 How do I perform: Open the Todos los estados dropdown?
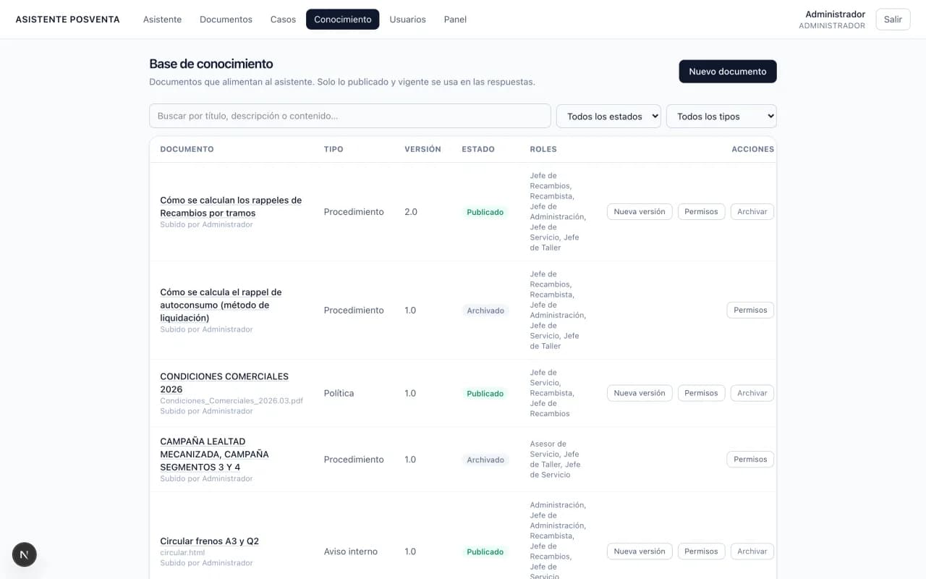pyautogui.click(x=608, y=116)
